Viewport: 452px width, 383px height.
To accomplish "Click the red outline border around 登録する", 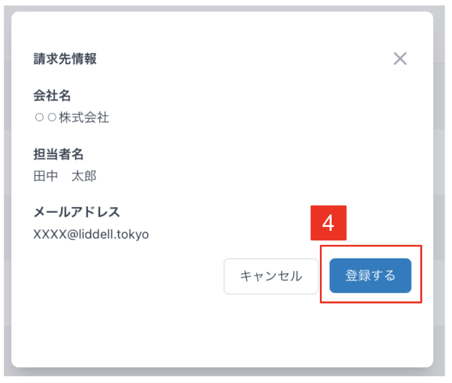I will (x=371, y=246).
